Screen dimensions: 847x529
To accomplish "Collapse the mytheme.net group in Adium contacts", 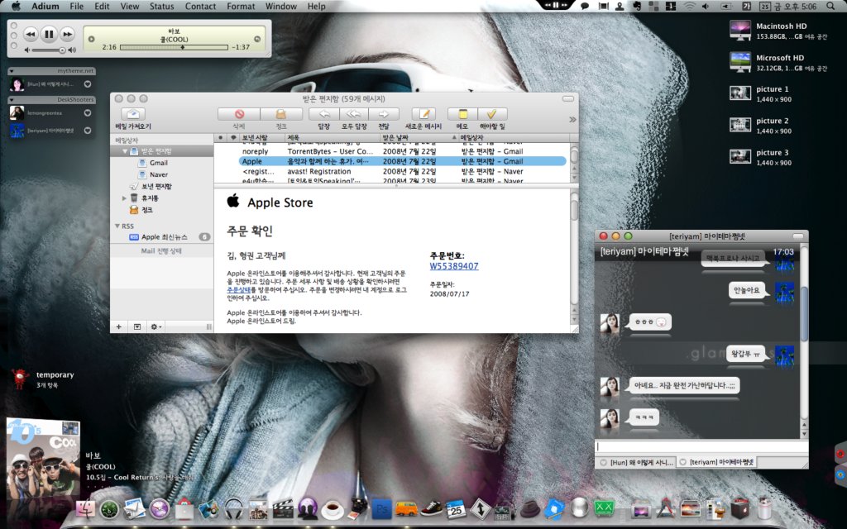I will (x=12, y=71).
